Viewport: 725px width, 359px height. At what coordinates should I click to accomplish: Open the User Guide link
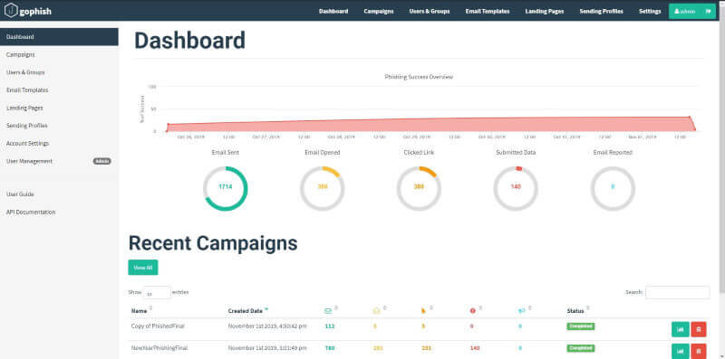click(x=20, y=194)
